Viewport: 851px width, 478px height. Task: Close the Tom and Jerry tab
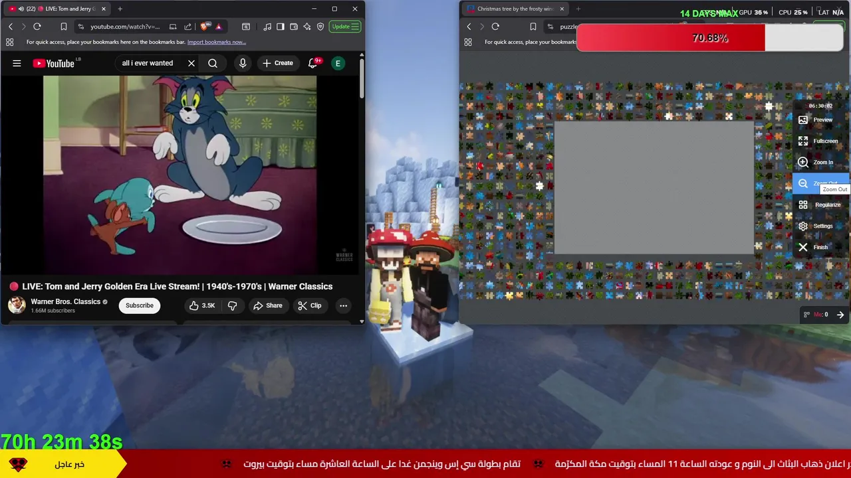103,9
